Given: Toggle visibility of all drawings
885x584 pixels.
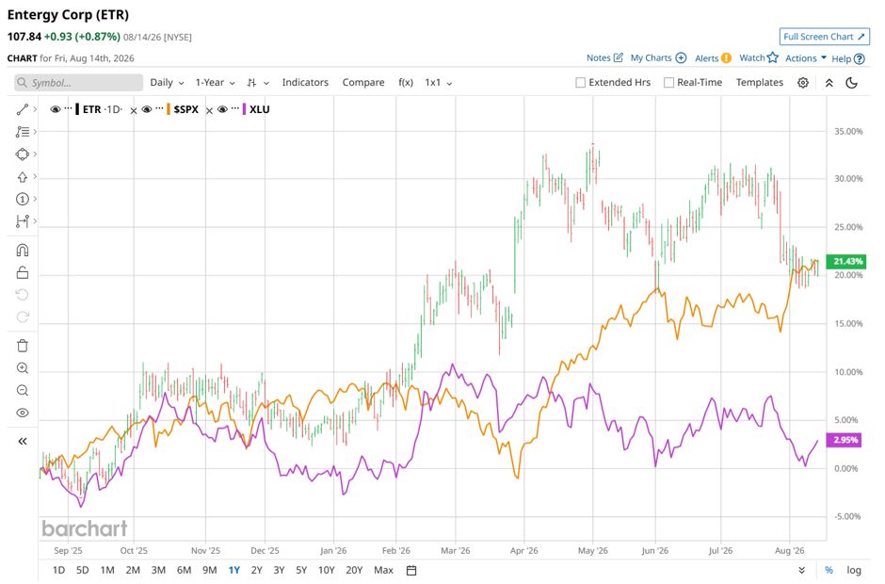Looking at the screenshot, I should tap(22, 413).
